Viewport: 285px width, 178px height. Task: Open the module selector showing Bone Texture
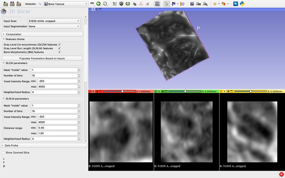coord(66,4)
